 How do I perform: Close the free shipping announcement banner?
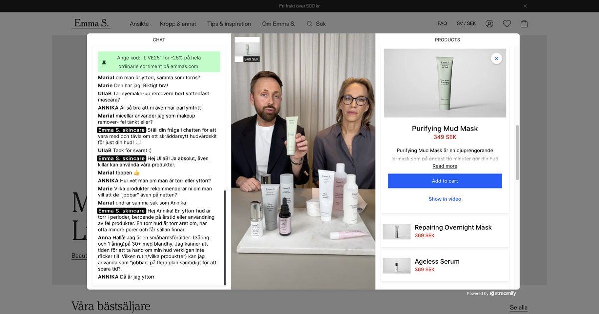click(525, 6)
